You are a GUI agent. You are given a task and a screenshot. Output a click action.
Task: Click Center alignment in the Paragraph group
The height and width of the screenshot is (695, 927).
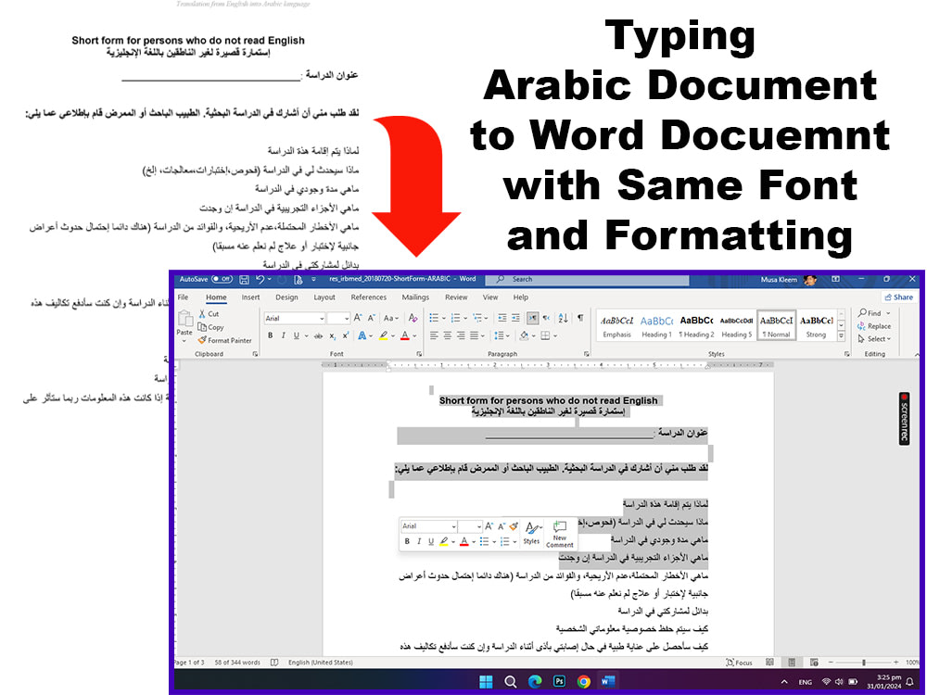(447, 335)
